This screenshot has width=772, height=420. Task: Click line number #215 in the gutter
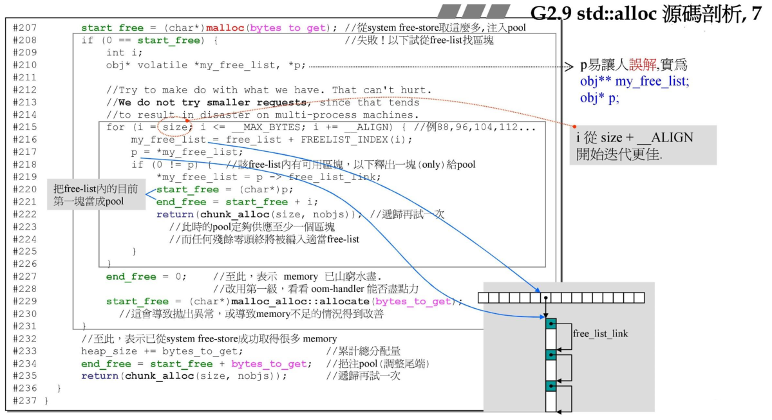[24, 127]
